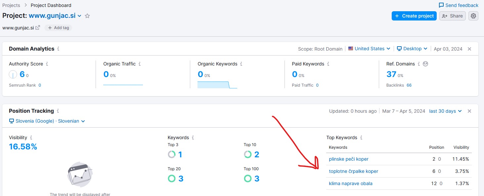Click the Share button
Screen dimensions: 484x196
click(x=453, y=16)
